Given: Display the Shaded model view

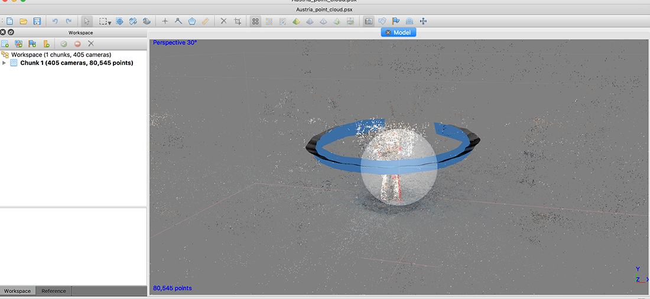Looking at the screenshot, I should [x=296, y=21].
